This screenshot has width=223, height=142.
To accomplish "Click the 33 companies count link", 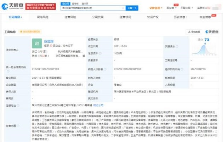I will click(x=51, y=46).
